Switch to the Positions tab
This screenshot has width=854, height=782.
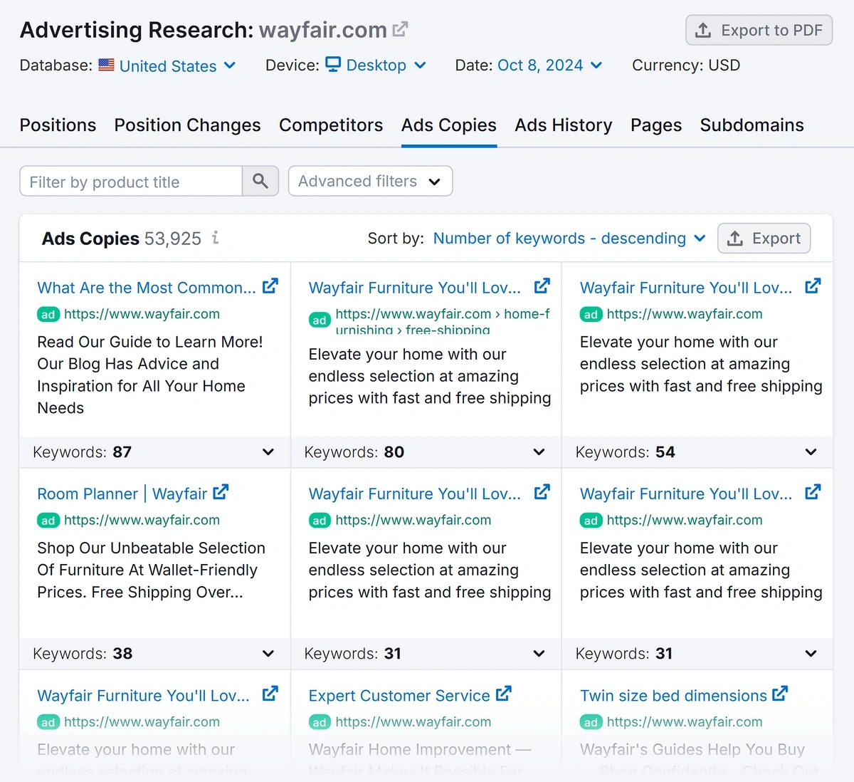click(x=58, y=125)
